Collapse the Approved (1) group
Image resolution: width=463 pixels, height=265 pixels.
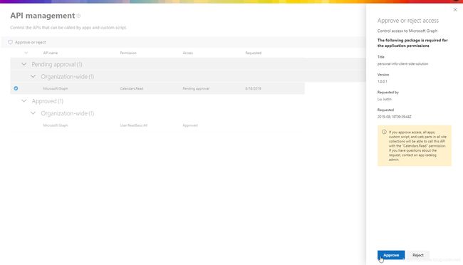[x=24, y=100]
